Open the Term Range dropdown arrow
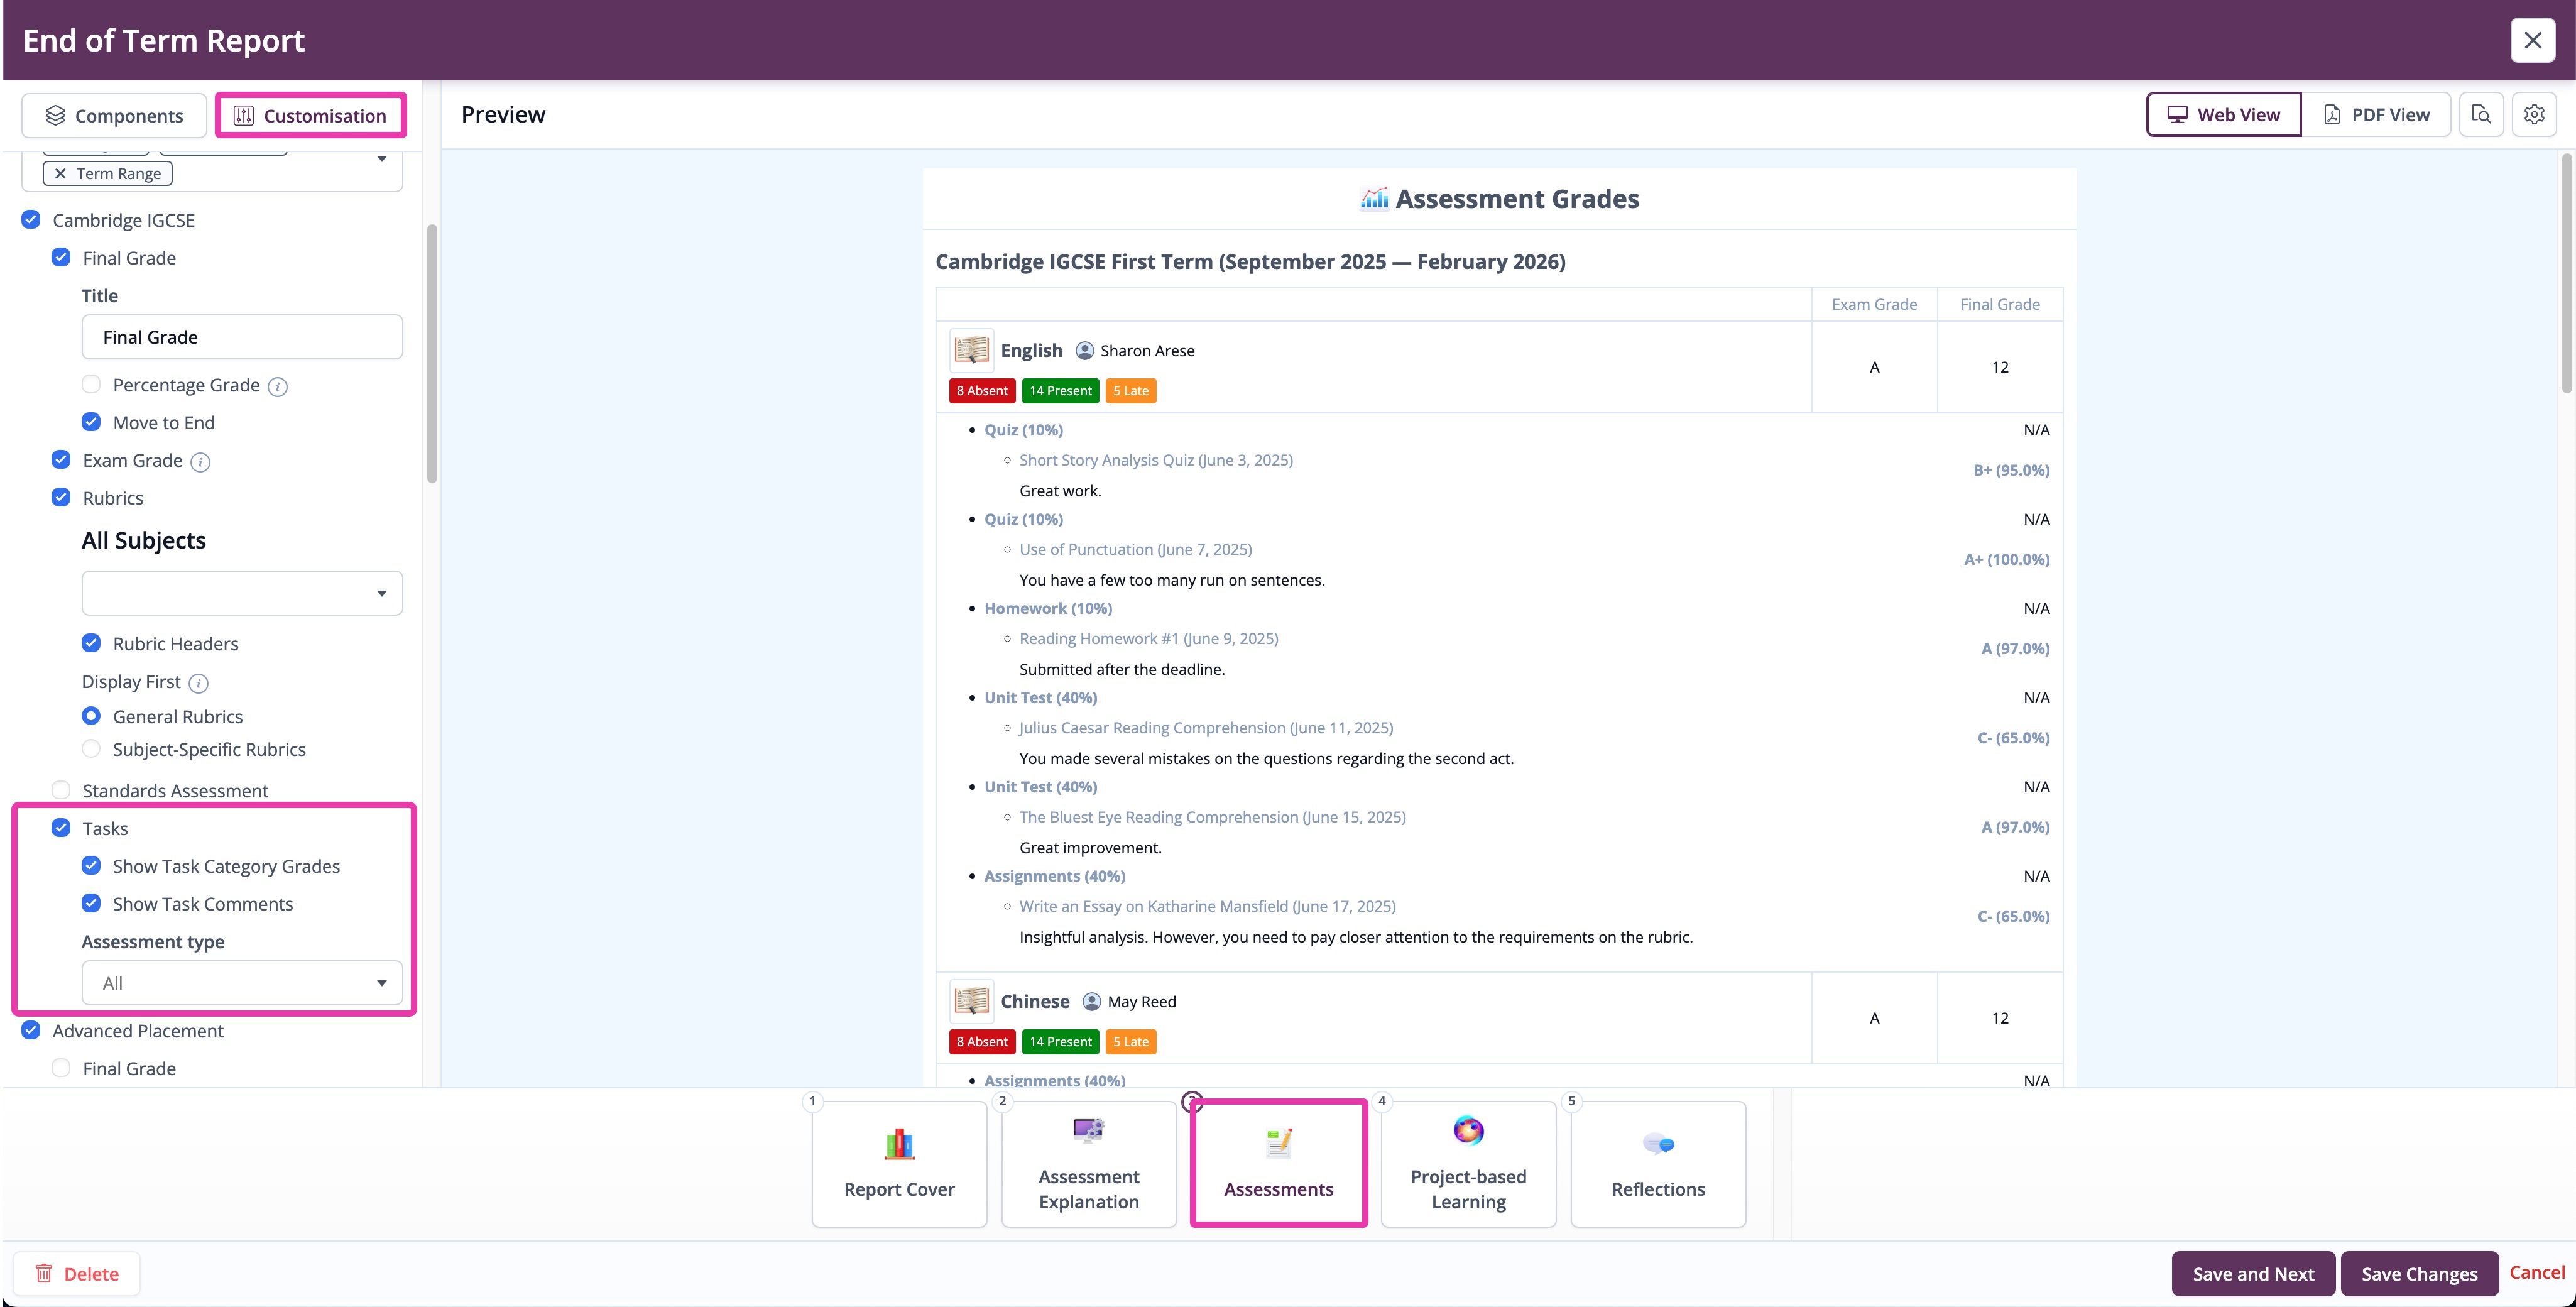The image size is (2576, 1307). point(382,158)
